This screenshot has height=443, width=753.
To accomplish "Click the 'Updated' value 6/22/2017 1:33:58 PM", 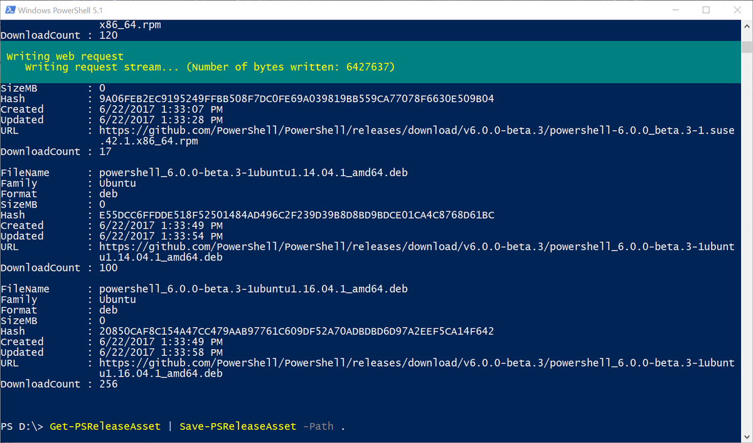I will [x=161, y=353].
